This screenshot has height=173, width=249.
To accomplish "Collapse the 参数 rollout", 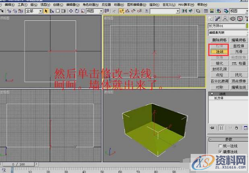I will click(228, 139).
